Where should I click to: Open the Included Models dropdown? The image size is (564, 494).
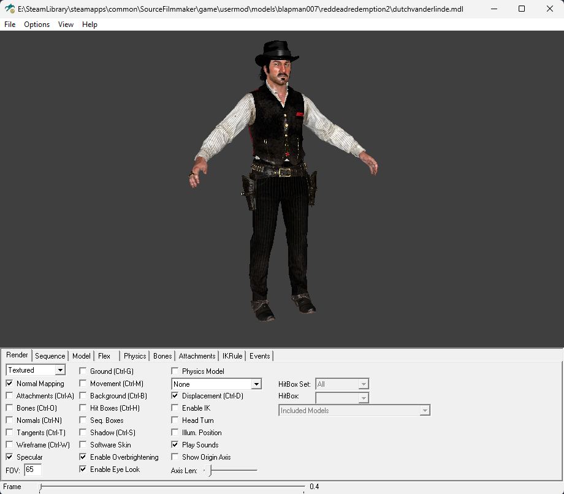pyautogui.click(x=354, y=411)
